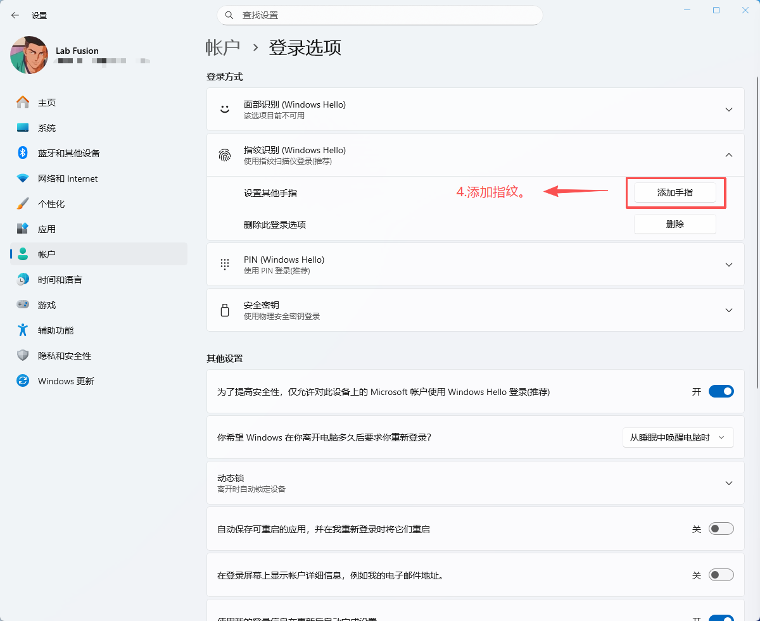Click the 辅助功能 accessibility icon

coord(23,330)
